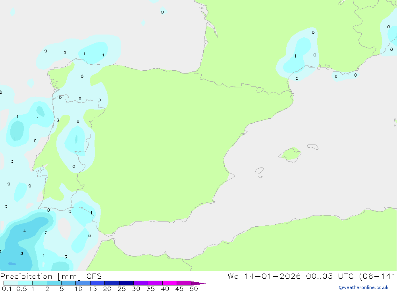
Task: Pick the purple legend swatch after 30
Action: (141, 283)
